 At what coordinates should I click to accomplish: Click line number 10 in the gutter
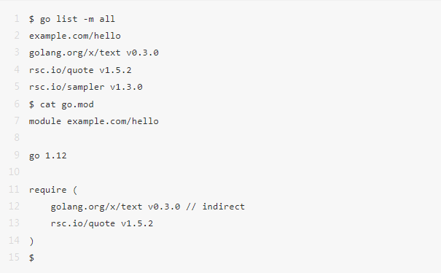(14, 172)
